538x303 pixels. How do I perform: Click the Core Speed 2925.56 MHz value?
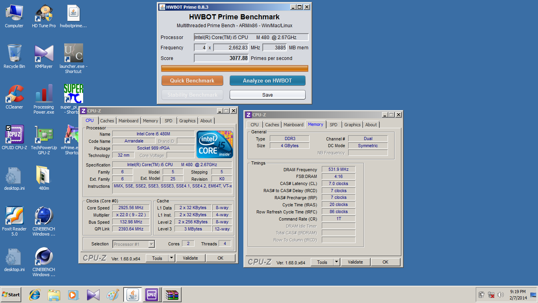[131, 208]
